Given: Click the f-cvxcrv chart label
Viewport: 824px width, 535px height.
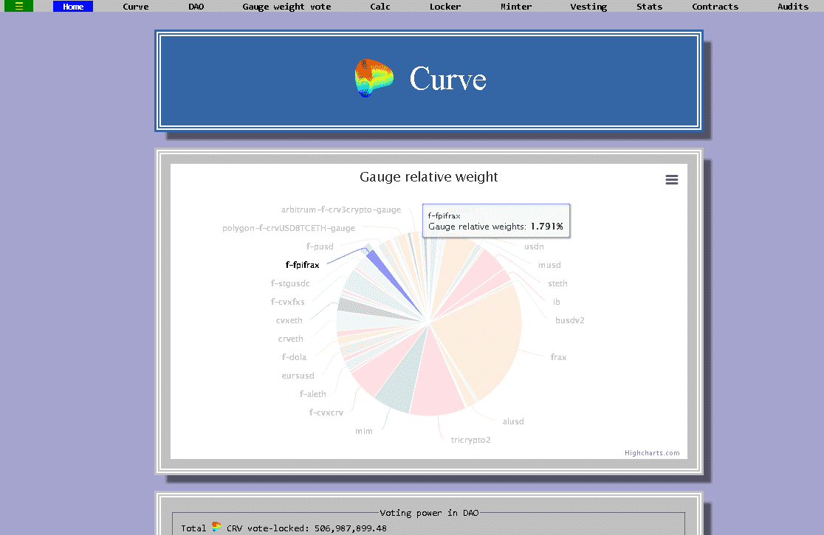Looking at the screenshot, I should click(x=326, y=413).
